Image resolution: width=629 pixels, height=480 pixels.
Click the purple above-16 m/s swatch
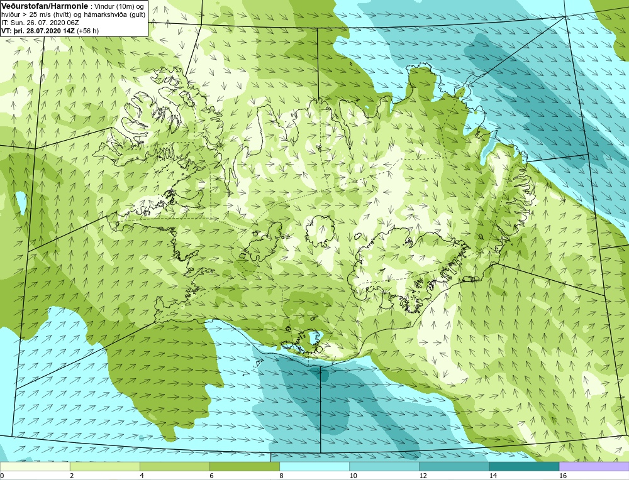pyautogui.click(x=594, y=466)
